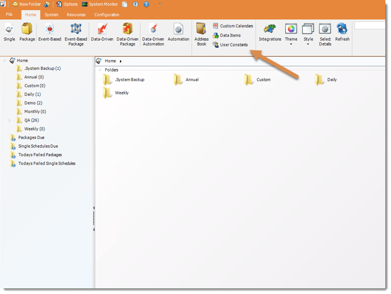The image size is (391, 294).
Task: Switch to the System ribbon tab
Action: pos(51,15)
